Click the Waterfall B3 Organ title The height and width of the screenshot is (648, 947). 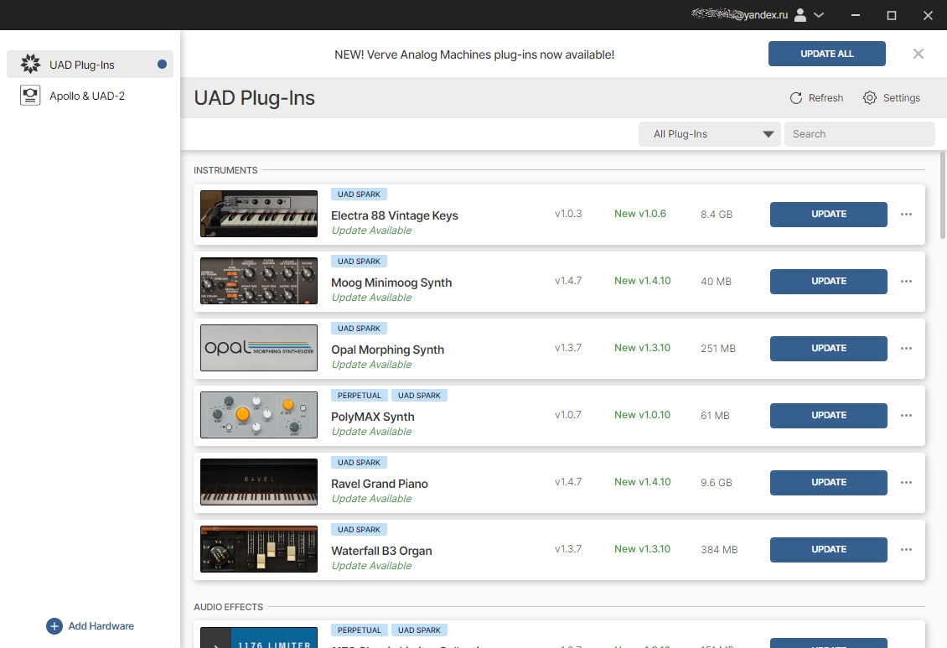(x=381, y=551)
